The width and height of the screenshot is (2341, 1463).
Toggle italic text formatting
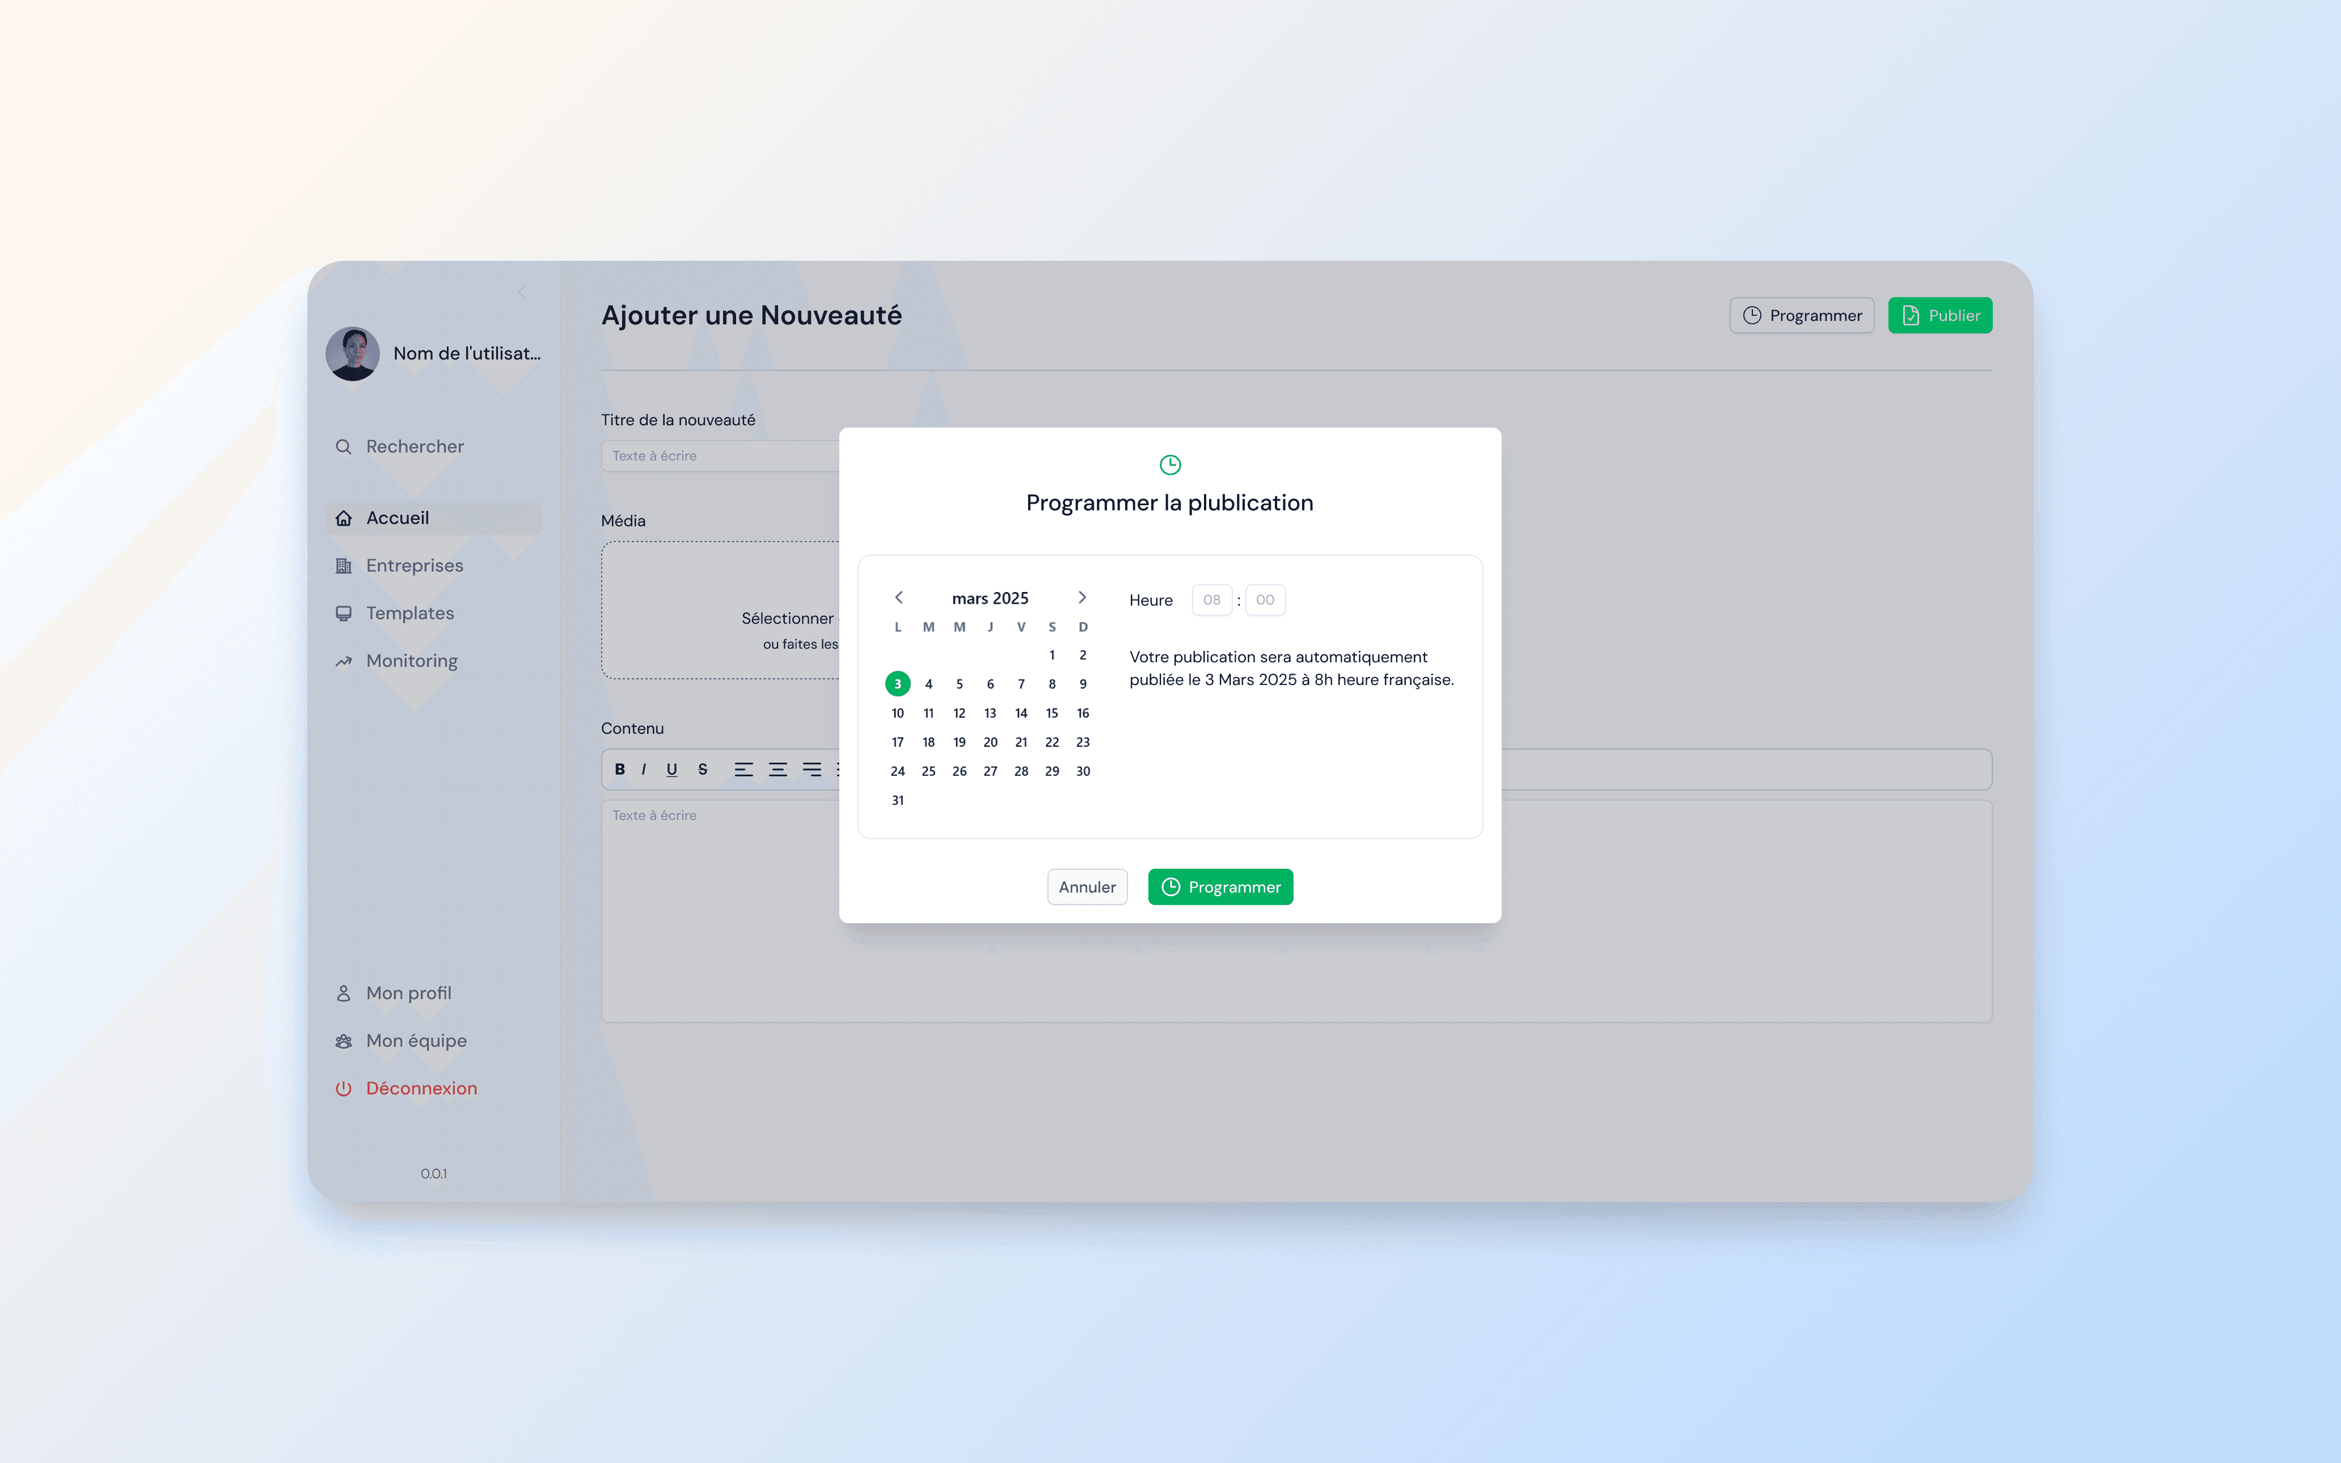coord(643,769)
